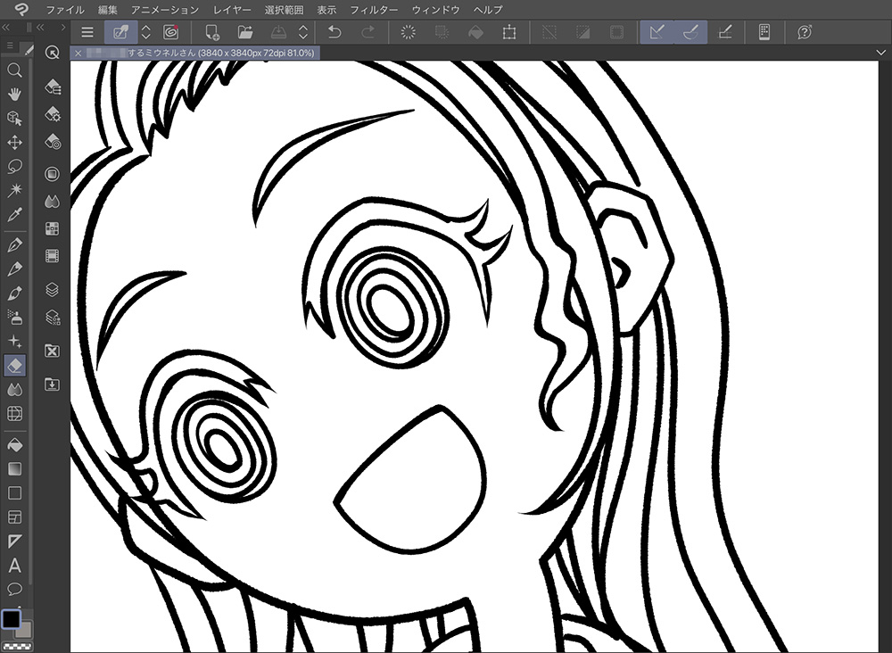Expand arrows next to Save icon
Image resolution: width=892 pixels, height=653 pixels.
tap(303, 32)
